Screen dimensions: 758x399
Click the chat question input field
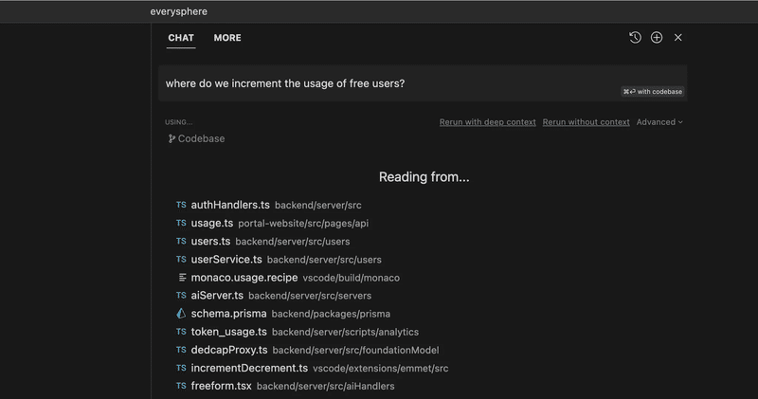[x=423, y=83]
